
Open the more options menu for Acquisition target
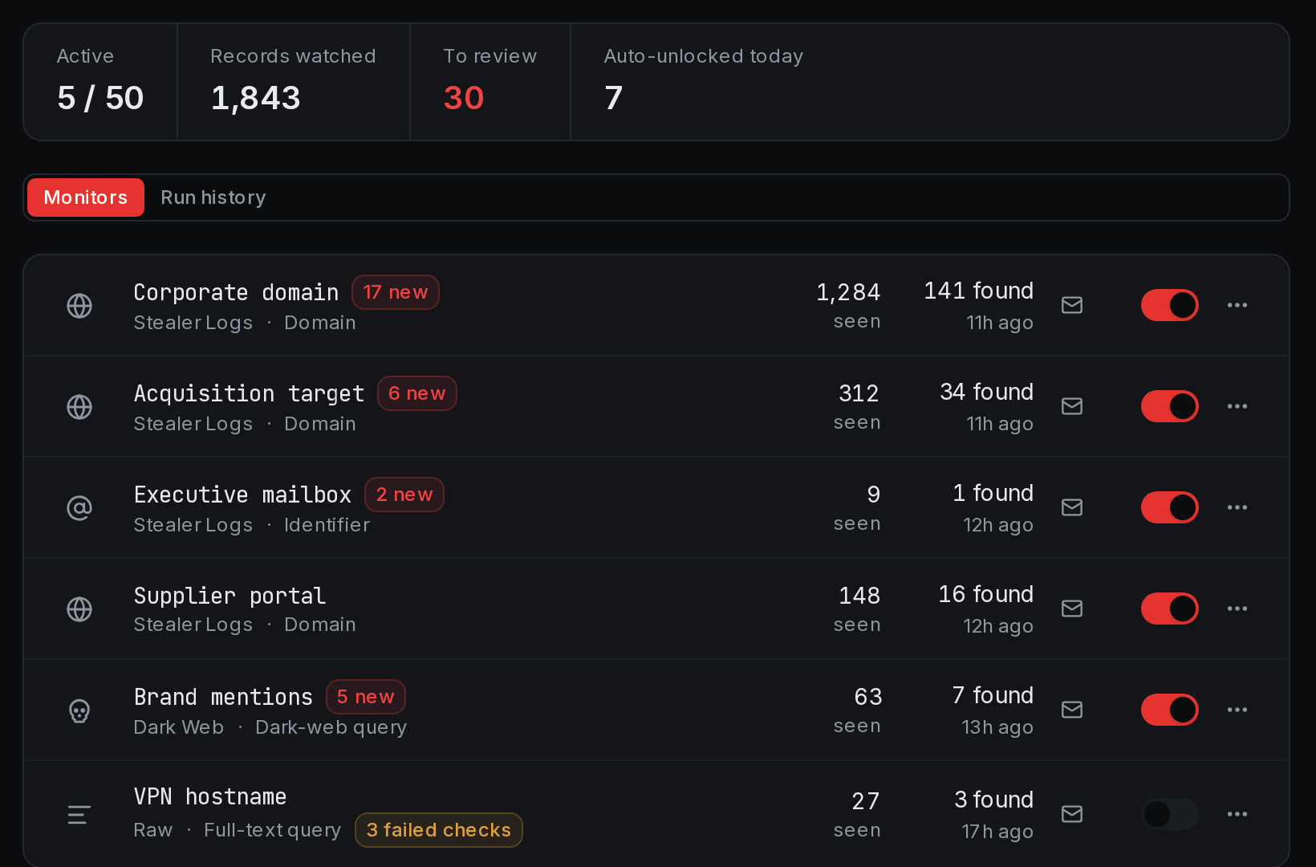coord(1237,406)
